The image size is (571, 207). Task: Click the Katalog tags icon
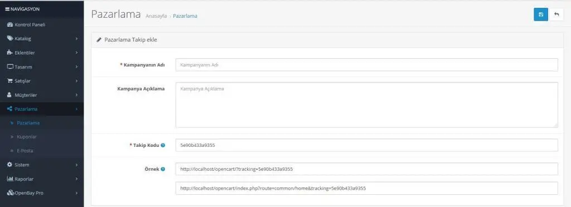pyautogui.click(x=10, y=38)
